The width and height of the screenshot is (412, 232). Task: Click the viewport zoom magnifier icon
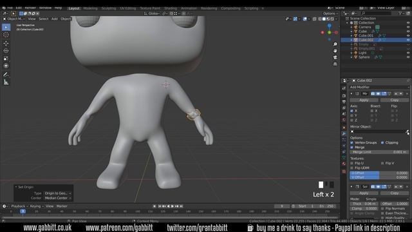335,44
